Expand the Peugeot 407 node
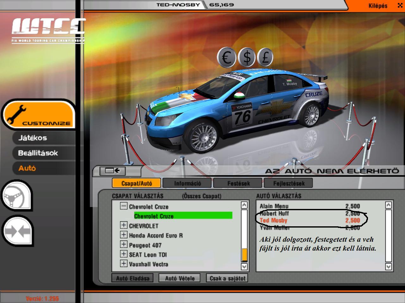Viewport: 405px width, 303px height. click(123, 245)
